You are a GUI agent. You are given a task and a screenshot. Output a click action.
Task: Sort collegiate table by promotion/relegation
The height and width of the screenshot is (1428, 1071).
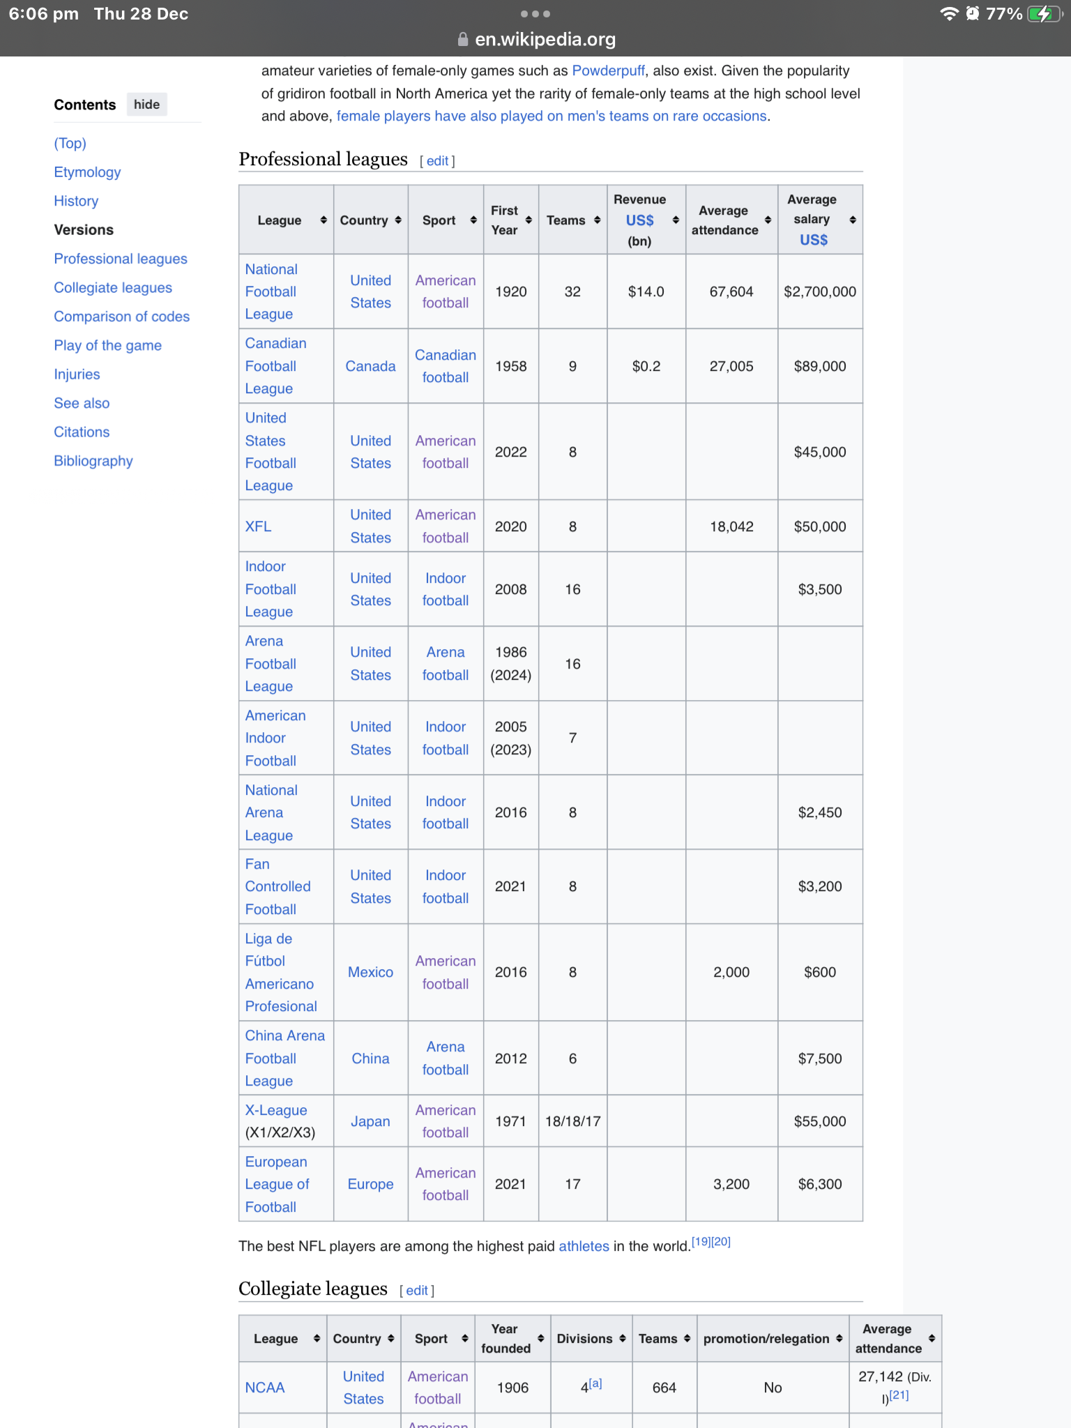[839, 1339]
